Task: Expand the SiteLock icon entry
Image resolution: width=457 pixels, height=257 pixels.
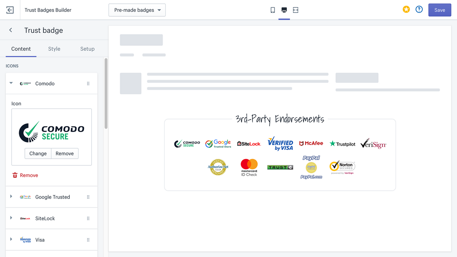Action: [x=11, y=218]
